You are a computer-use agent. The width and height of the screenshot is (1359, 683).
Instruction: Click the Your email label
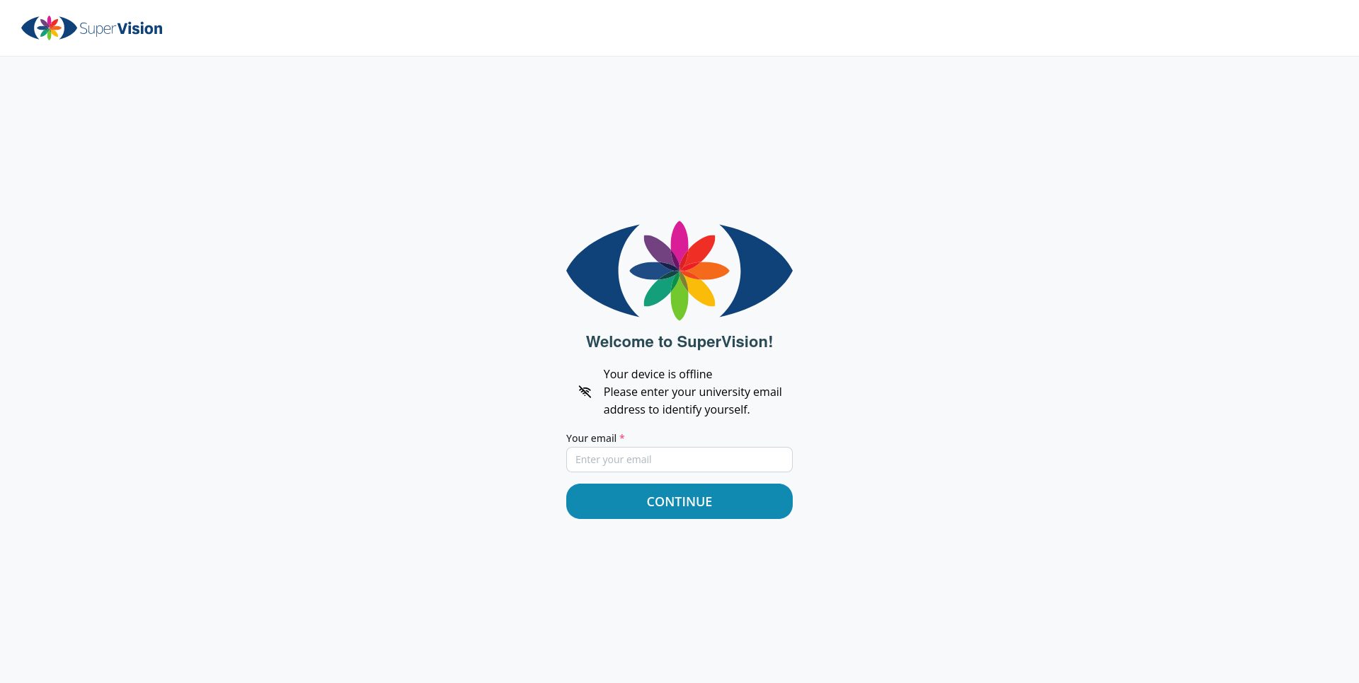[x=591, y=438]
